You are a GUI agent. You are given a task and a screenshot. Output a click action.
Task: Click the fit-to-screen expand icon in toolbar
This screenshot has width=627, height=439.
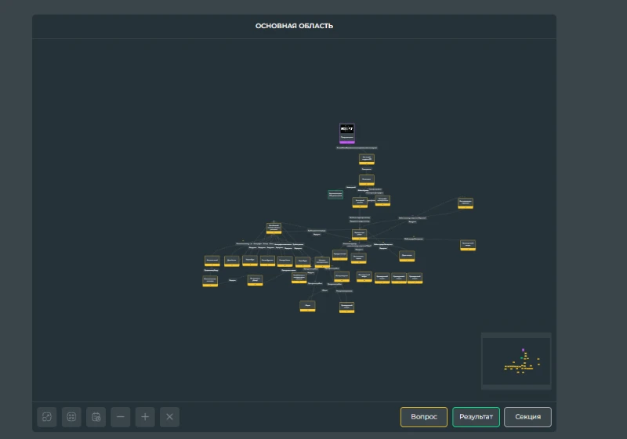47,416
